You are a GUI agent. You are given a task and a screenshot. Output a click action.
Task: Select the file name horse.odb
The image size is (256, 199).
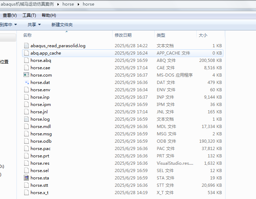coord(41,141)
